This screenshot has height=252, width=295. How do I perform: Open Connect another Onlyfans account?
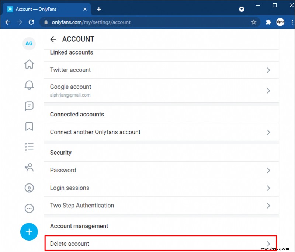click(x=162, y=132)
